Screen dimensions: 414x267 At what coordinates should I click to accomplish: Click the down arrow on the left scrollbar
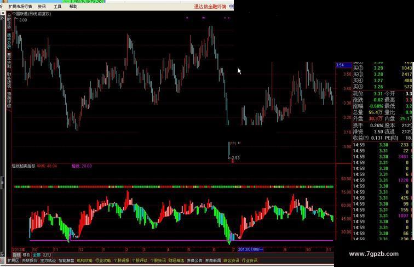tap(3, 254)
